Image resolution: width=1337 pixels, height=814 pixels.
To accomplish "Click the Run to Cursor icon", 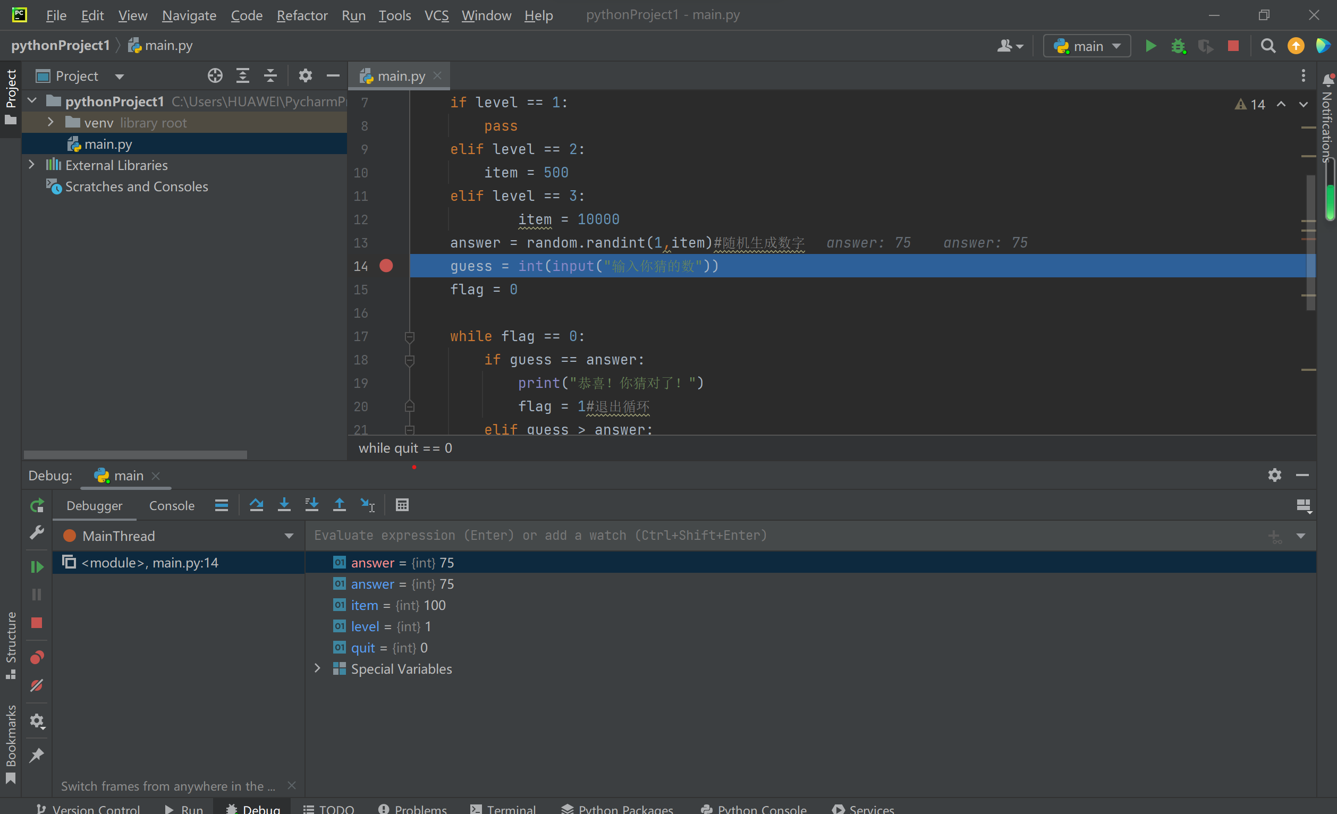I will click(367, 505).
